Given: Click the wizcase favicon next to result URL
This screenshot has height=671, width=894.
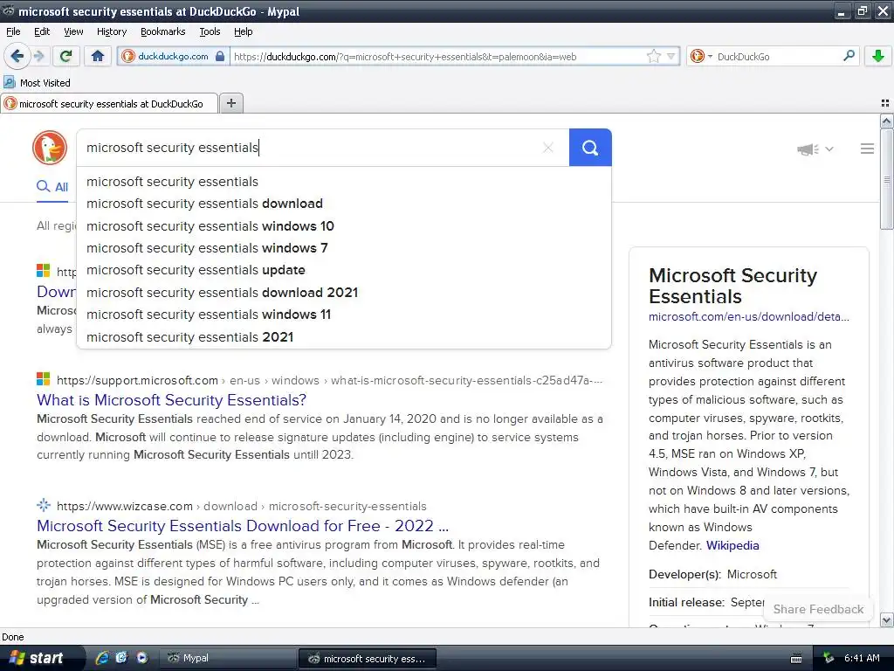Looking at the screenshot, I should tap(44, 505).
